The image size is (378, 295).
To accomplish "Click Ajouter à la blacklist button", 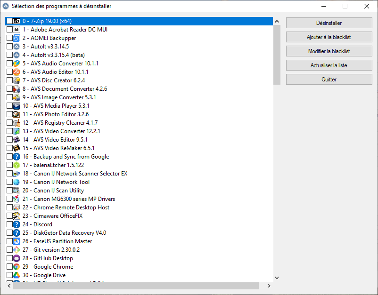I will pos(329,37).
